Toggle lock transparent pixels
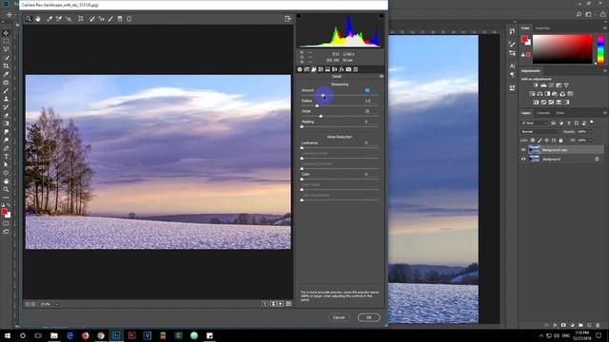Image resolution: width=609 pixels, height=342 pixels. (533, 141)
